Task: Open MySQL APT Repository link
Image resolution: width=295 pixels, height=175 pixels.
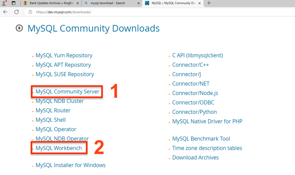Action: point(63,65)
